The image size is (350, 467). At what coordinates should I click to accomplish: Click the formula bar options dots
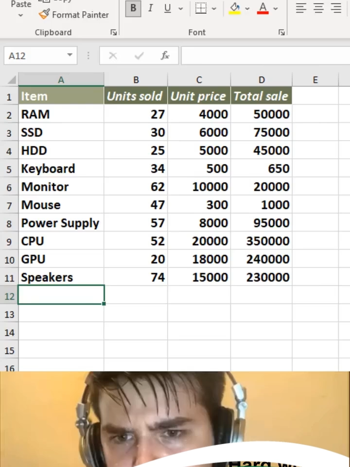coord(88,55)
